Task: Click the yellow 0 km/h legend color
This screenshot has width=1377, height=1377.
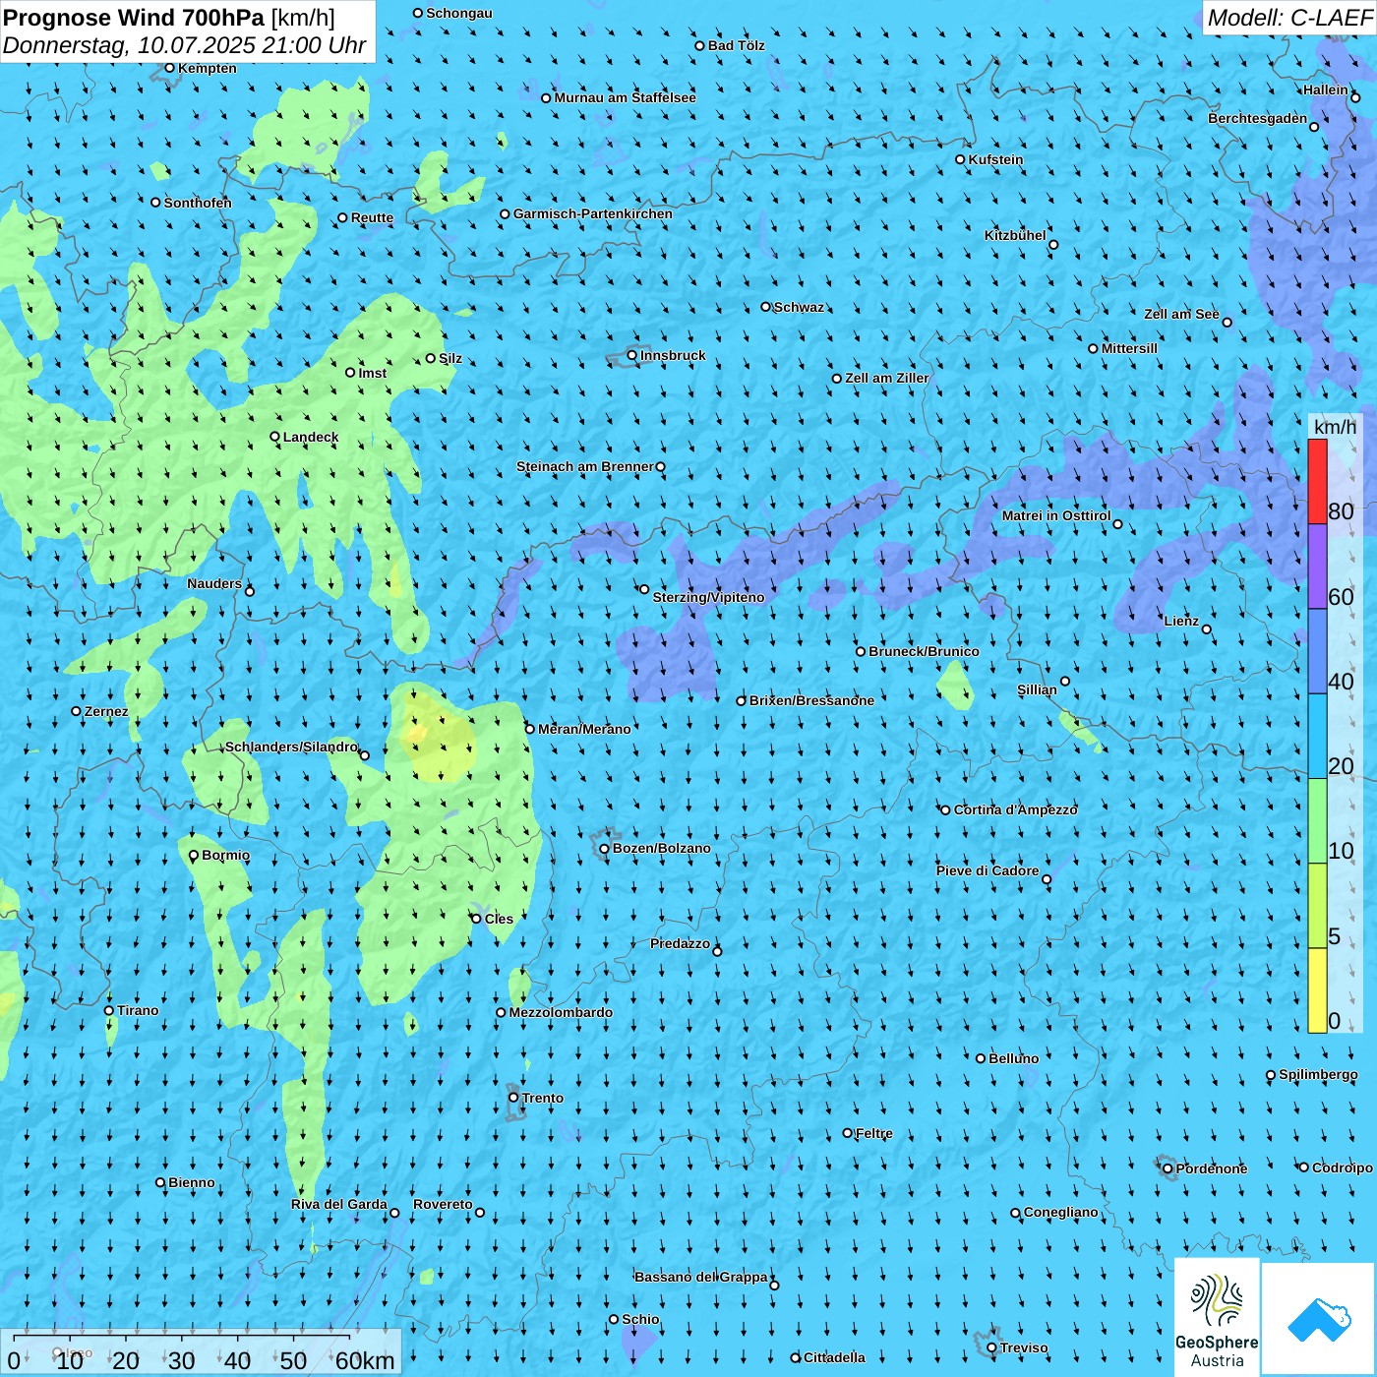Action: point(1317,990)
